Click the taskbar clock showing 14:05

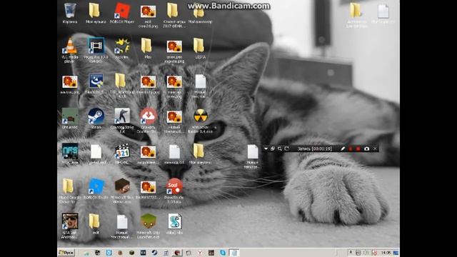point(386,253)
